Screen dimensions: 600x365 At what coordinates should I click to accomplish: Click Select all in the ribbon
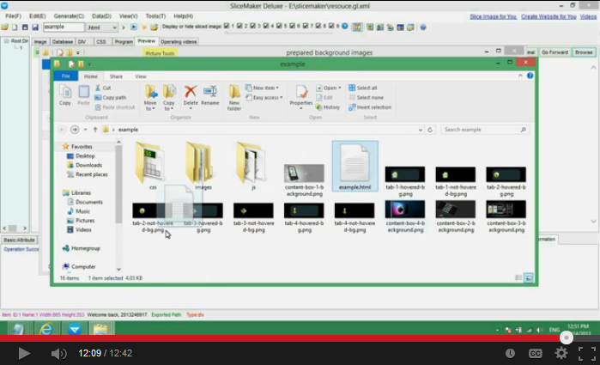coord(363,88)
